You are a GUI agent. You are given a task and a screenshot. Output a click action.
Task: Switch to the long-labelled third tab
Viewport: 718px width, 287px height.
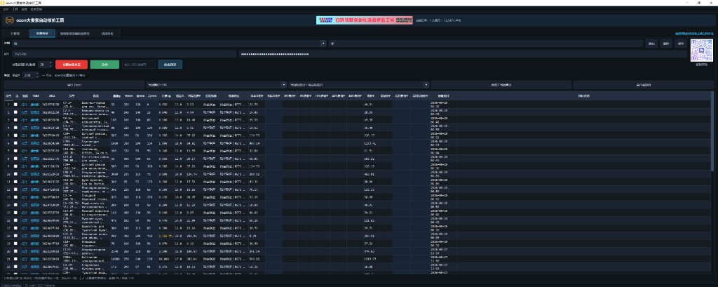[74, 34]
